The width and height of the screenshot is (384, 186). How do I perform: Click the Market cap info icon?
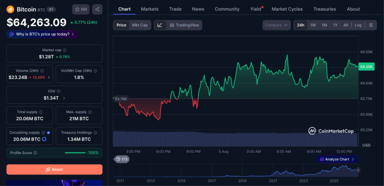(x=64, y=50)
